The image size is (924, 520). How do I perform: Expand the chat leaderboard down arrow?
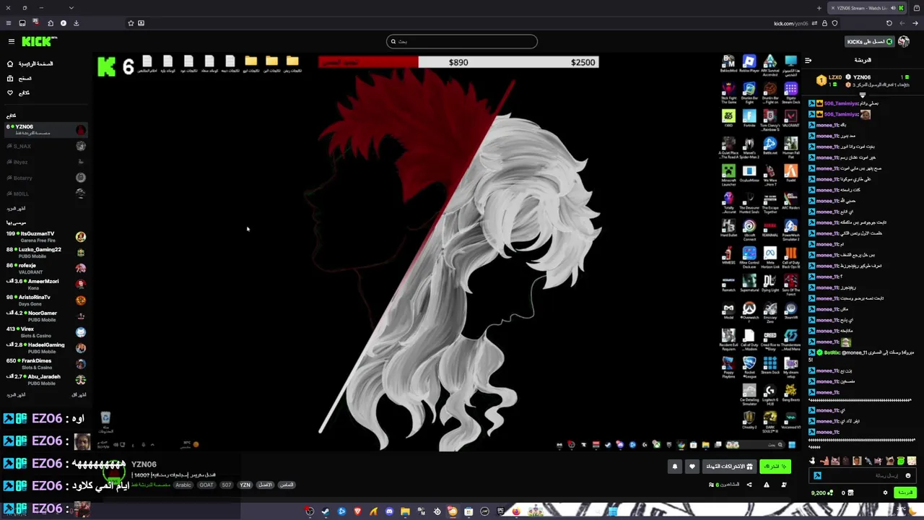coord(863,96)
